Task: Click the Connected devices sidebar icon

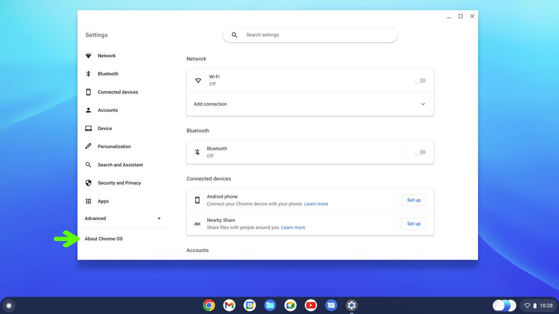Action: tap(88, 92)
